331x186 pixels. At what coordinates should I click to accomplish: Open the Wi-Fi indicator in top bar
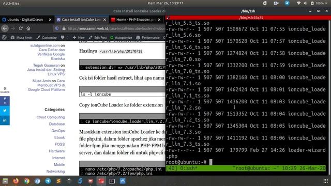pyautogui.click(x=298, y=3)
